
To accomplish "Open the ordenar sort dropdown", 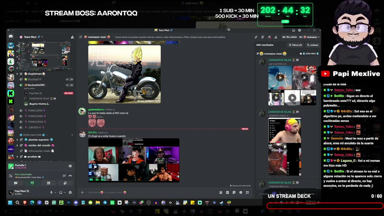I will 313,45.
